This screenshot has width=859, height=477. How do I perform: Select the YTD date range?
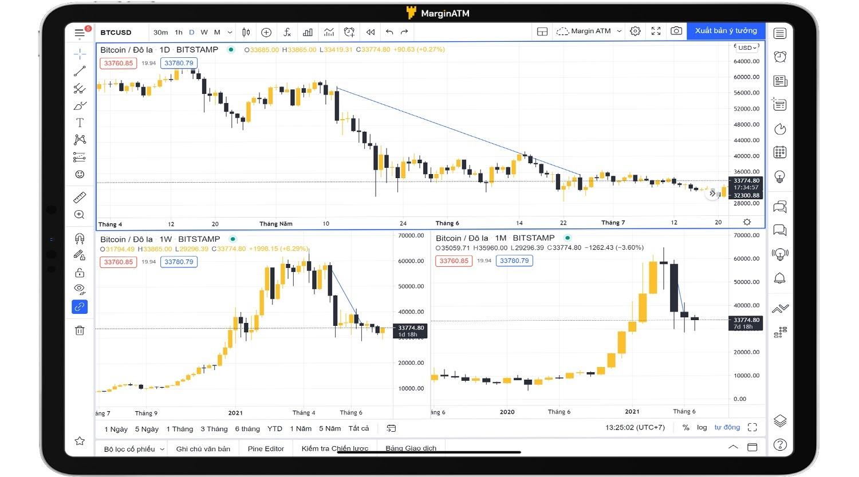[275, 429]
